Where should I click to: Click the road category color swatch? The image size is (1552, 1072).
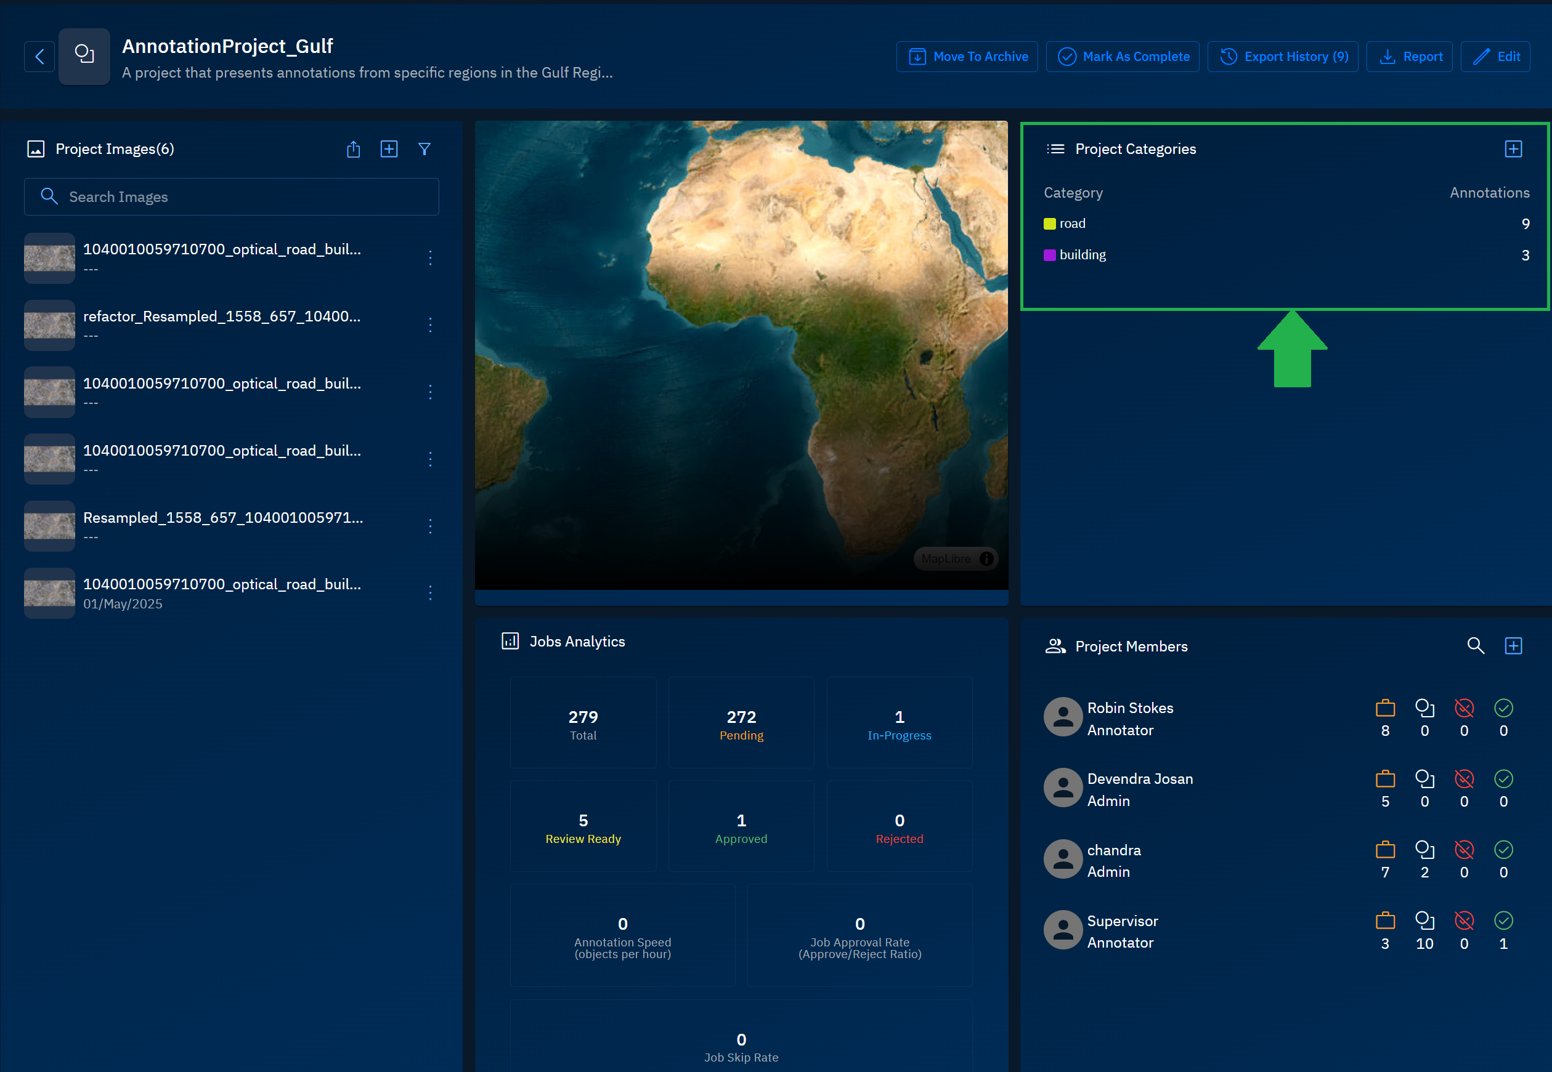tap(1049, 224)
